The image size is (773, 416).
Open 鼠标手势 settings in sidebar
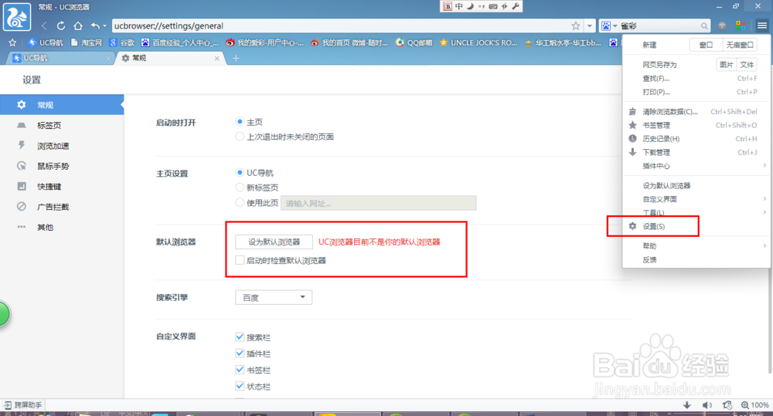pyautogui.click(x=62, y=166)
